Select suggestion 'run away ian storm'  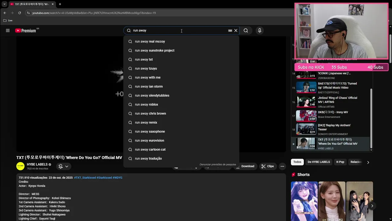181,86
